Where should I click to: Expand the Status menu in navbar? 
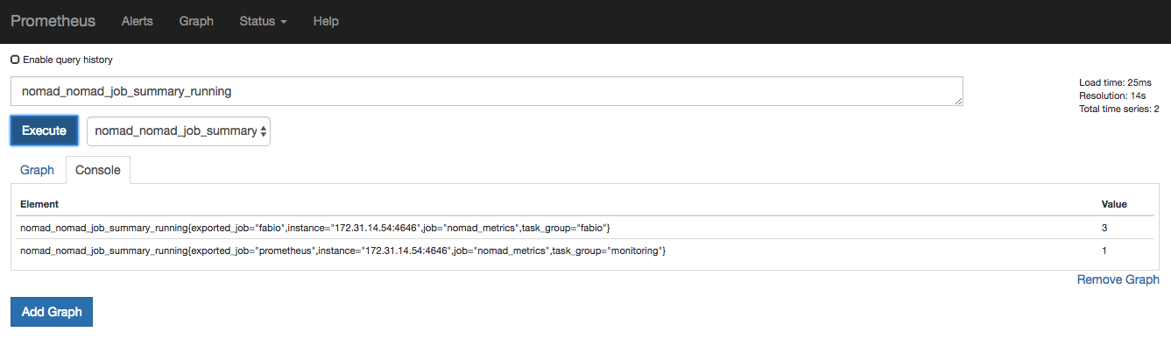pos(263,21)
